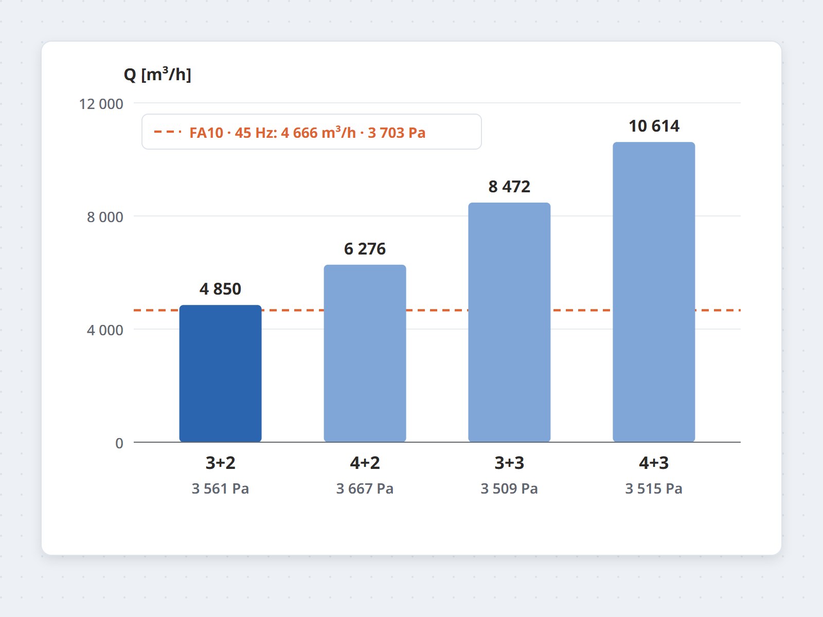This screenshot has height=617, width=823.
Task: Click the 3+2 category label
Action: click(x=220, y=463)
